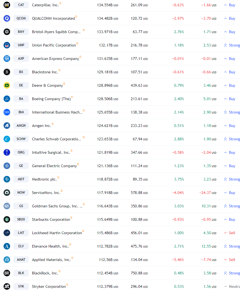
Task: Open the Medtronic plc. link
Action: pyautogui.click(x=44, y=179)
